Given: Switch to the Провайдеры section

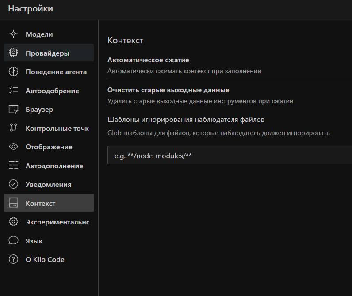Looking at the screenshot, I should tap(48, 53).
